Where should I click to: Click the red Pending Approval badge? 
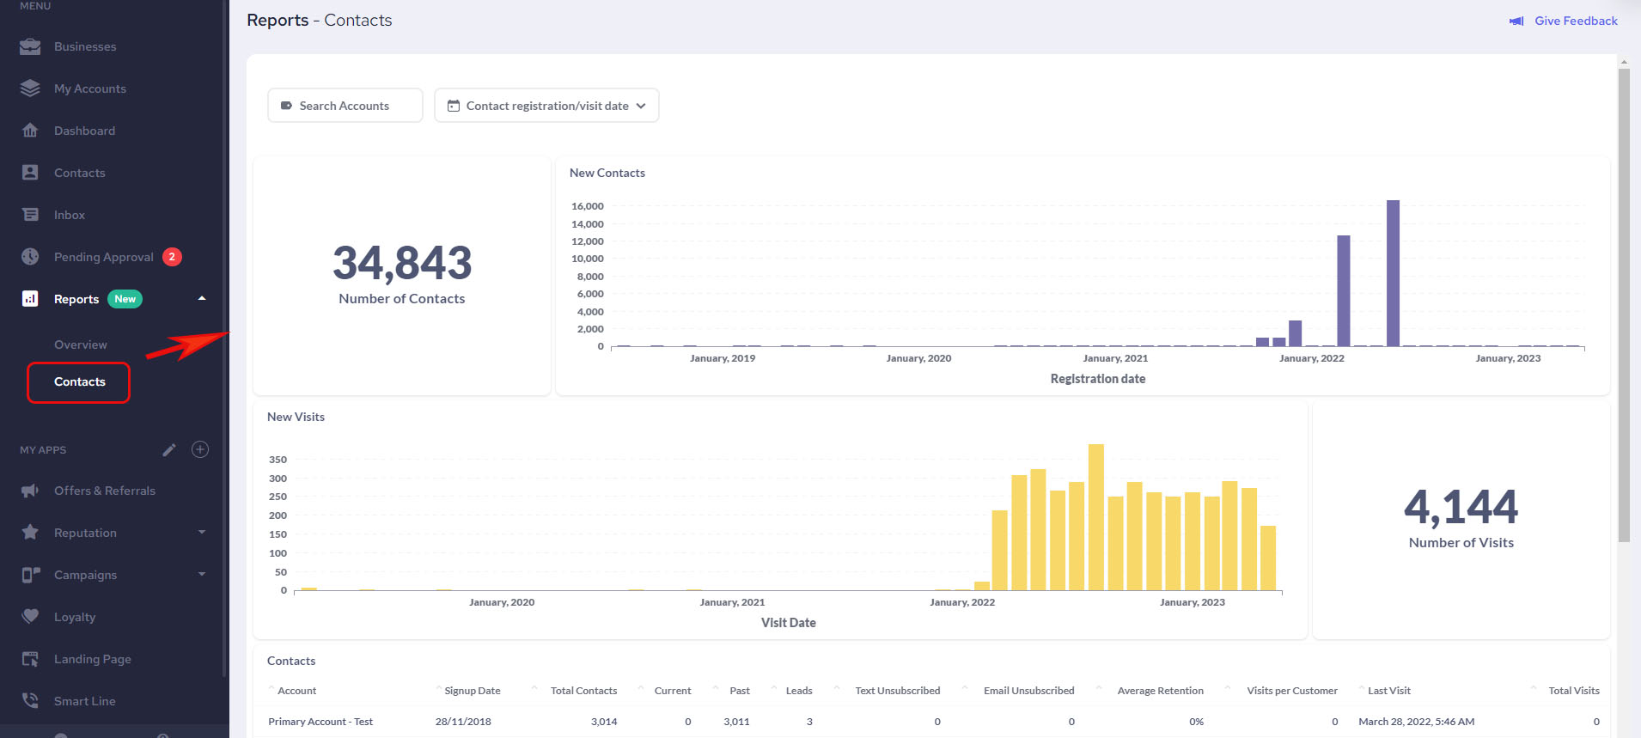click(172, 257)
